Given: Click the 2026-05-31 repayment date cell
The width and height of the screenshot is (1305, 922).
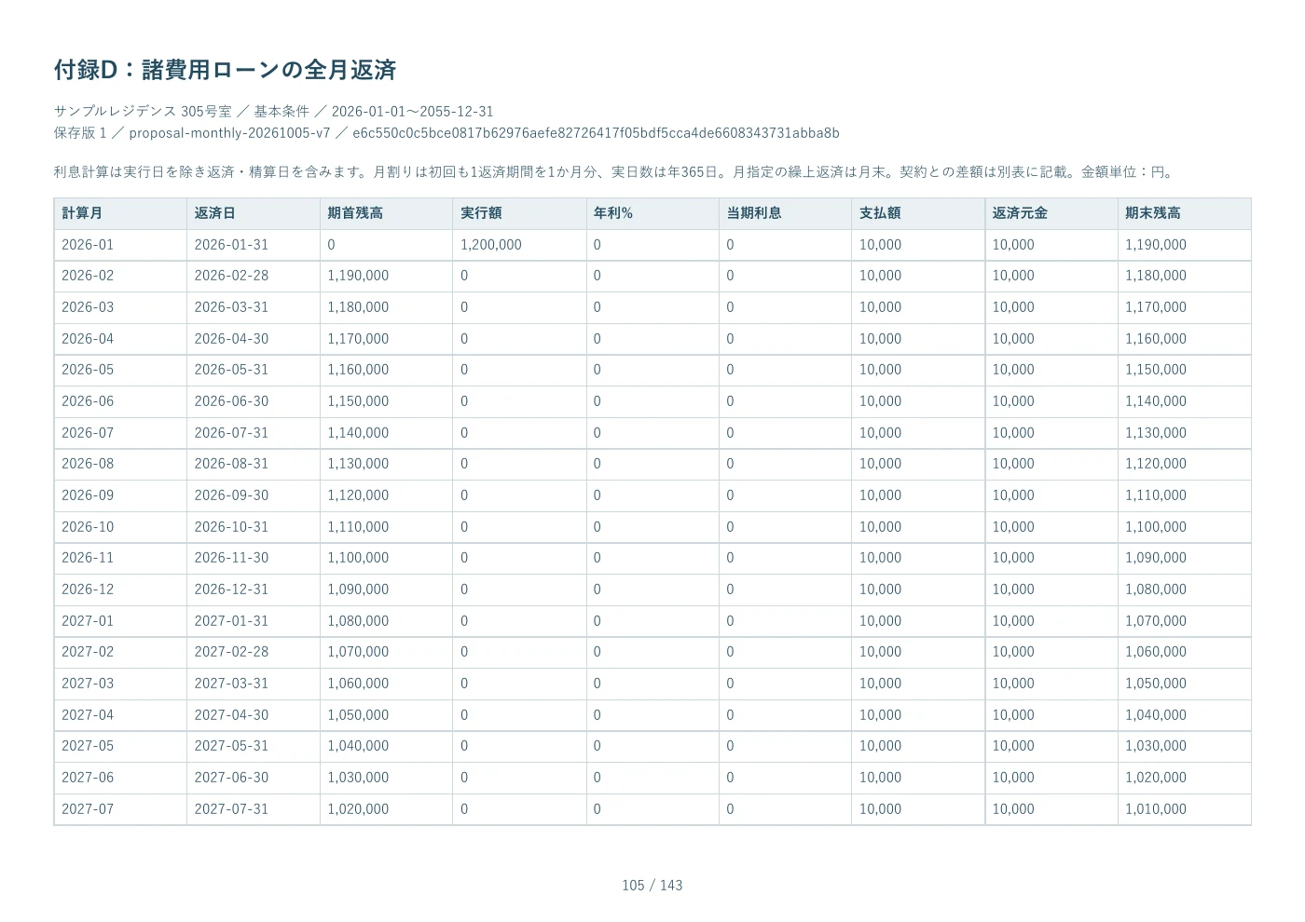Looking at the screenshot, I should click(254, 370).
